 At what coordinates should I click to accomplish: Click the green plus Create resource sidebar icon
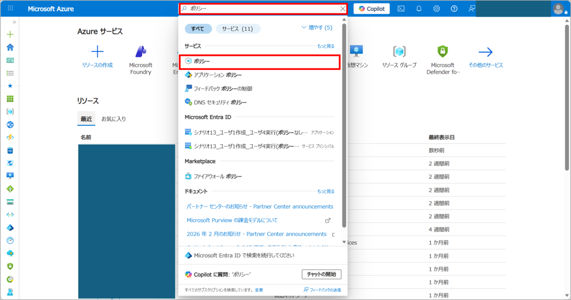tap(10, 34)
